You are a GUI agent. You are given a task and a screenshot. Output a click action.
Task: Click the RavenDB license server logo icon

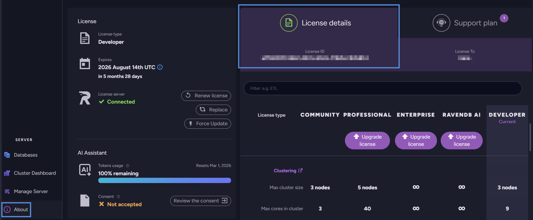pyautogui.click(x=85, y=98)
